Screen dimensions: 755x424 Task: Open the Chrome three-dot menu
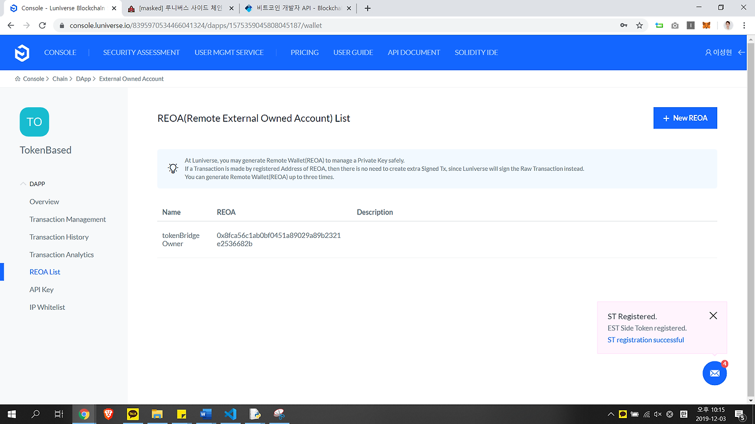click(743, 25)
